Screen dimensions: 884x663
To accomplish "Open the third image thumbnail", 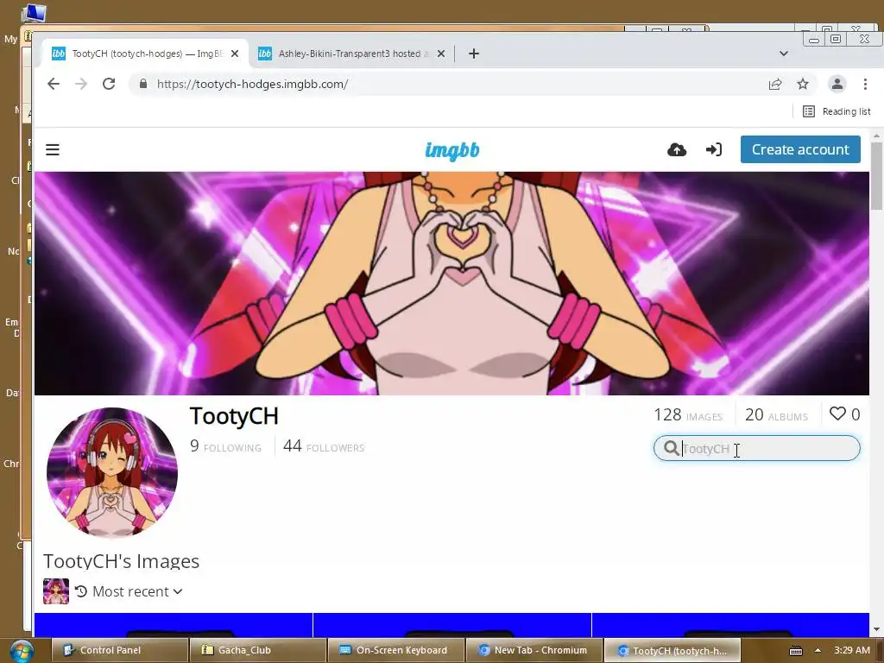I will coord(730,625).
